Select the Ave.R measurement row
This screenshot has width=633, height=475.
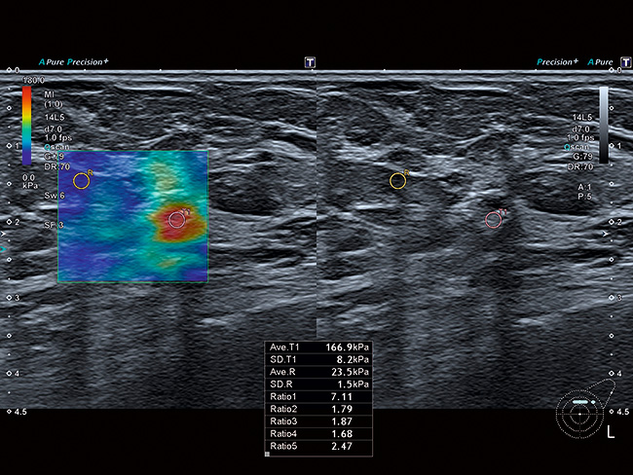318,371
